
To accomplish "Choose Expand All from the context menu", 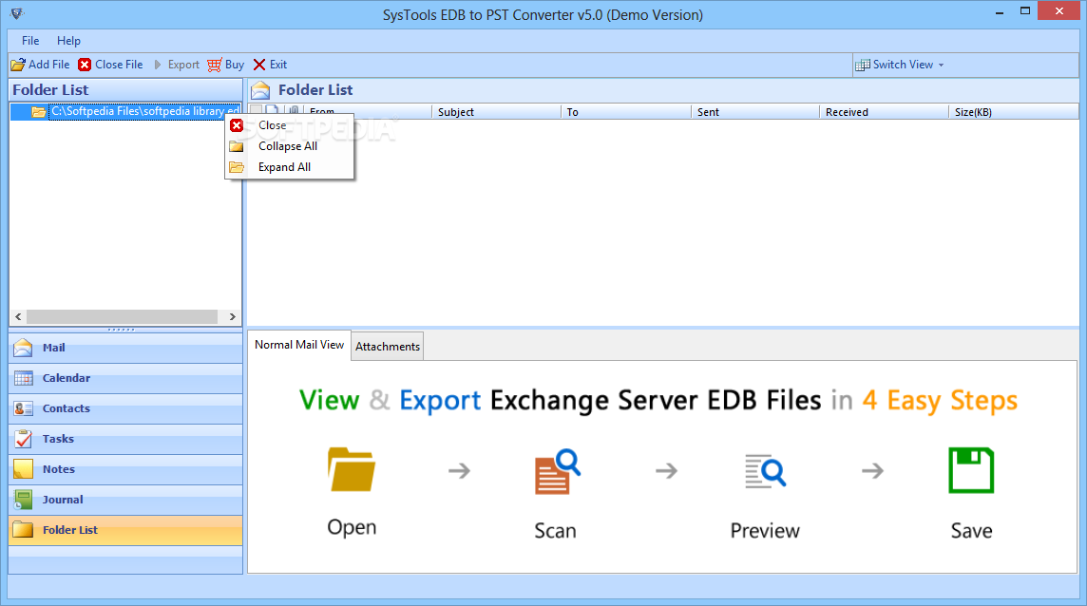I will [x=290, y=167].
